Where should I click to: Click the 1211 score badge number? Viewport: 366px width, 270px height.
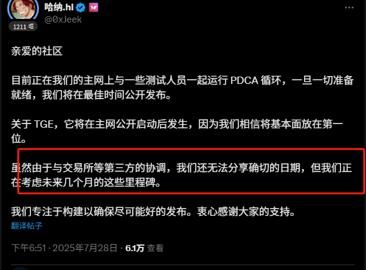[19, 27]
